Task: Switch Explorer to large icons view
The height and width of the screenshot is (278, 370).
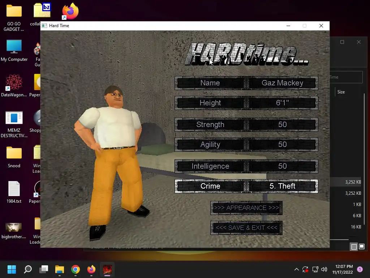Action: pos(362,247)
